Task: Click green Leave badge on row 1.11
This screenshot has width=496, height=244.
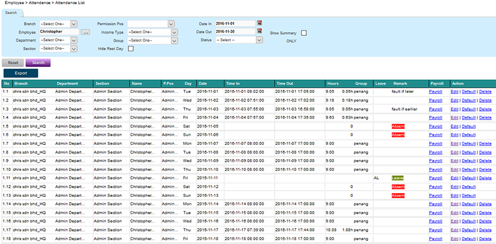Action: click(x=397, y=178)
